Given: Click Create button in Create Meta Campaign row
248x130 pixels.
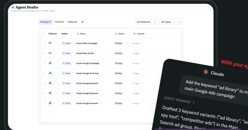Looking at the screenshot, I should [66, 43].
